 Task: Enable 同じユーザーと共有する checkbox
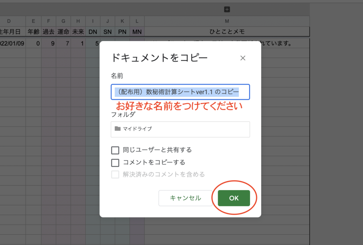[115, 150]
